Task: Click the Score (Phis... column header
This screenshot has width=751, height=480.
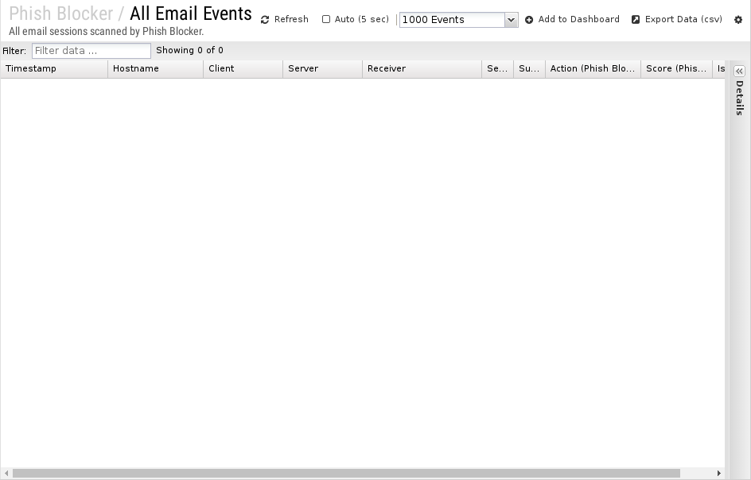Action: (677, 69)
